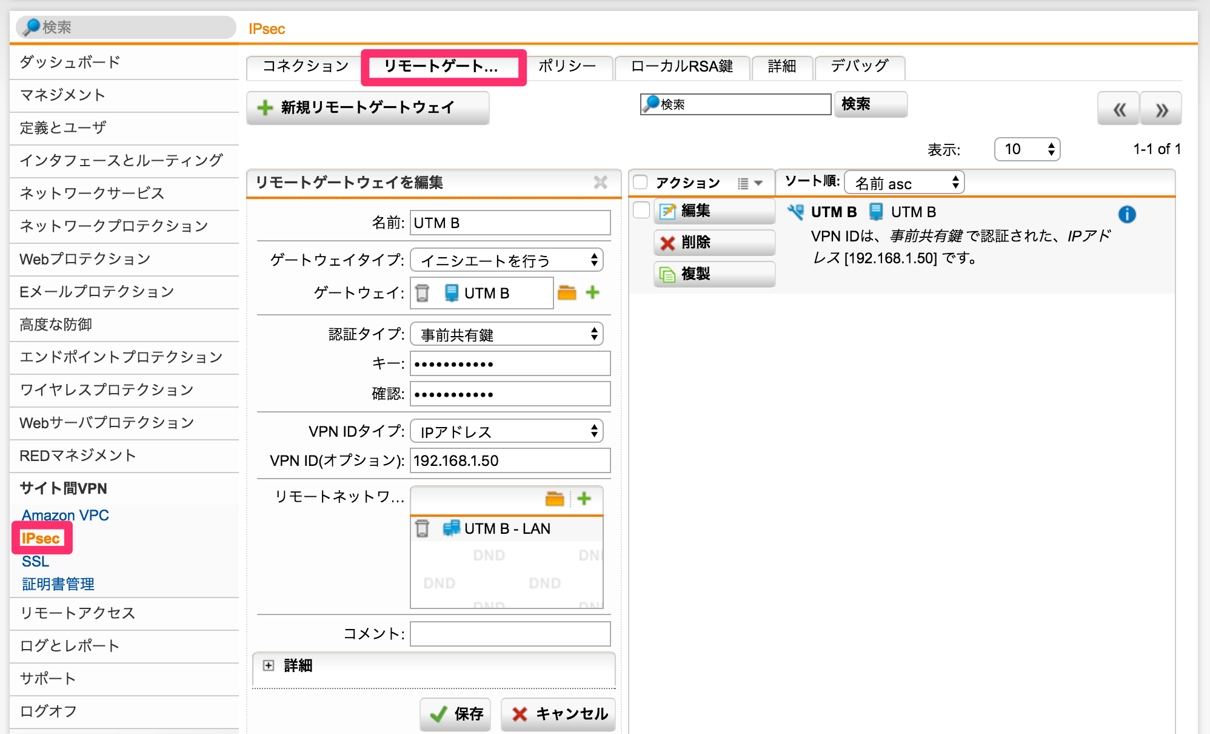This screenshot has width=1210, height=734.
Task: Open the sort order dropdown 名前 asc
Action: tap(904, 183)
